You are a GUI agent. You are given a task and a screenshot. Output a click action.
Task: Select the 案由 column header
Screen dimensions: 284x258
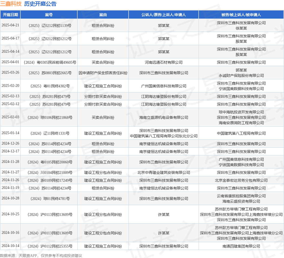click(103, 15)
